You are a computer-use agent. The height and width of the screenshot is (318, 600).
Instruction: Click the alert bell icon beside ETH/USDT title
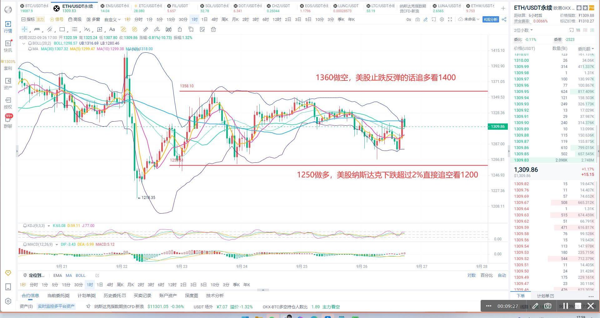pyautogui.click(x=579, y=8)
